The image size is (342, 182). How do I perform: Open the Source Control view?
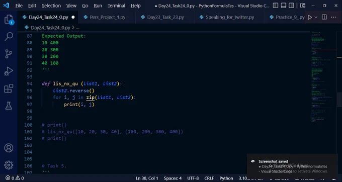click(x=9, y=54)
